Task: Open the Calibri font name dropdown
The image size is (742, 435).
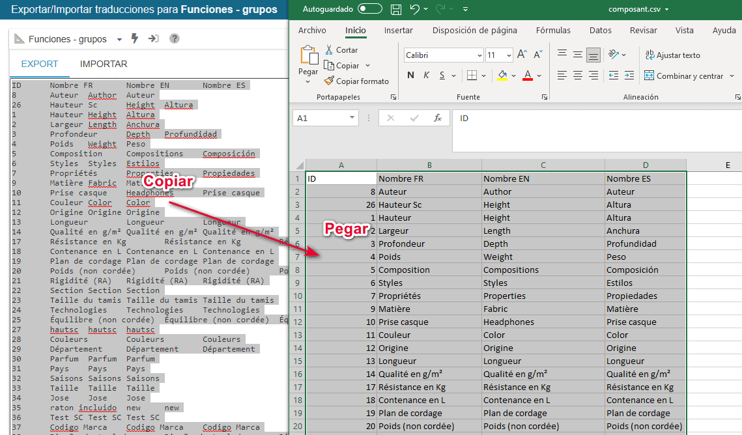Action: 479,55
